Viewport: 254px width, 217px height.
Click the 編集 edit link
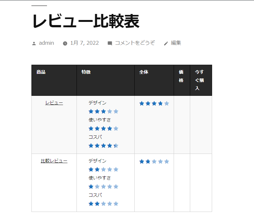tap(176, 43)
